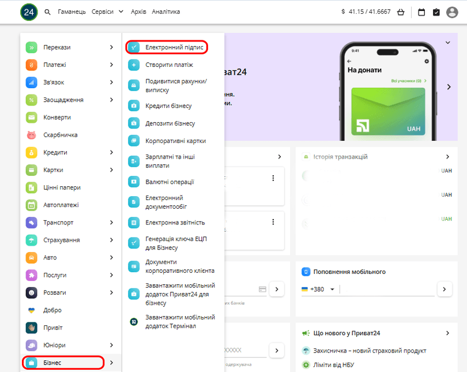Open the Захисничка insurance product news link
467x372 pixels.
click(x=369, y=351)
